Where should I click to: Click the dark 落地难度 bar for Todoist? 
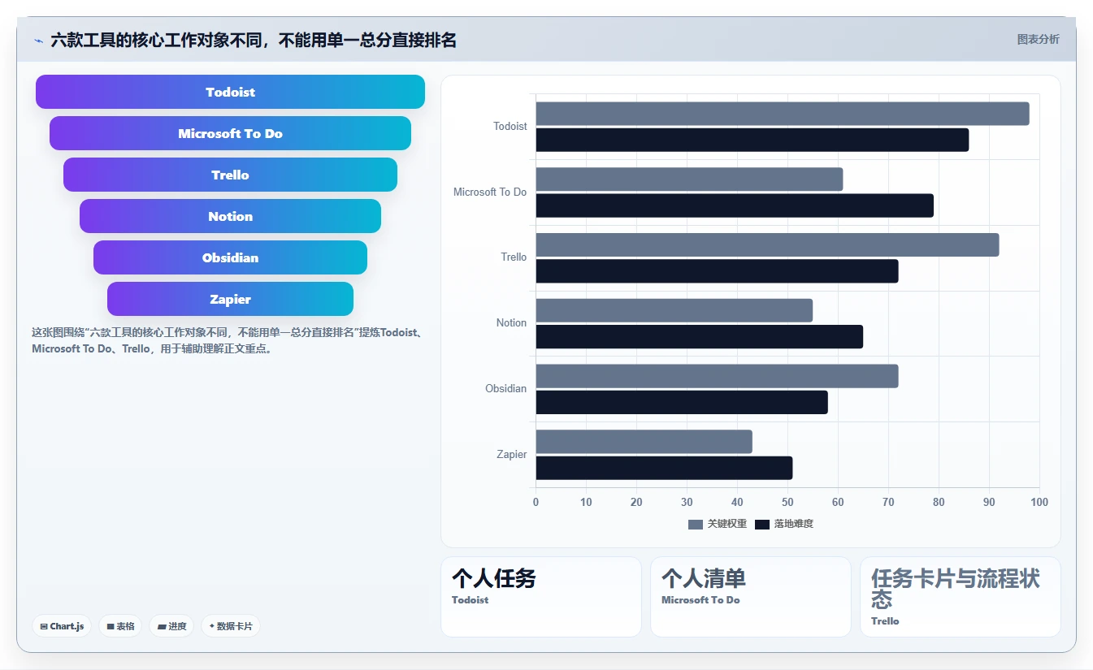(x=752, y=140)
